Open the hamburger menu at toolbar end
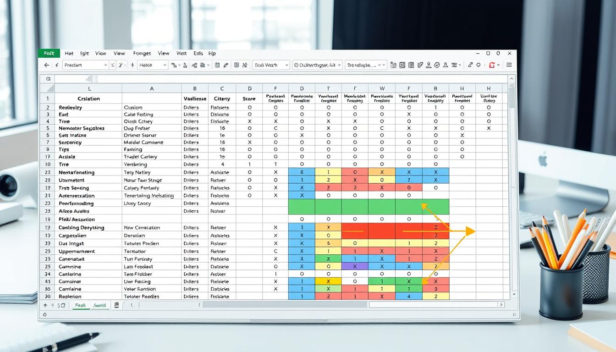 [509, 65]
